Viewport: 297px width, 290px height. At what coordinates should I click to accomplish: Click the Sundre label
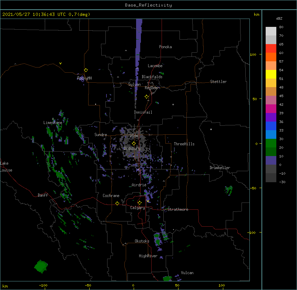[101, 135]
